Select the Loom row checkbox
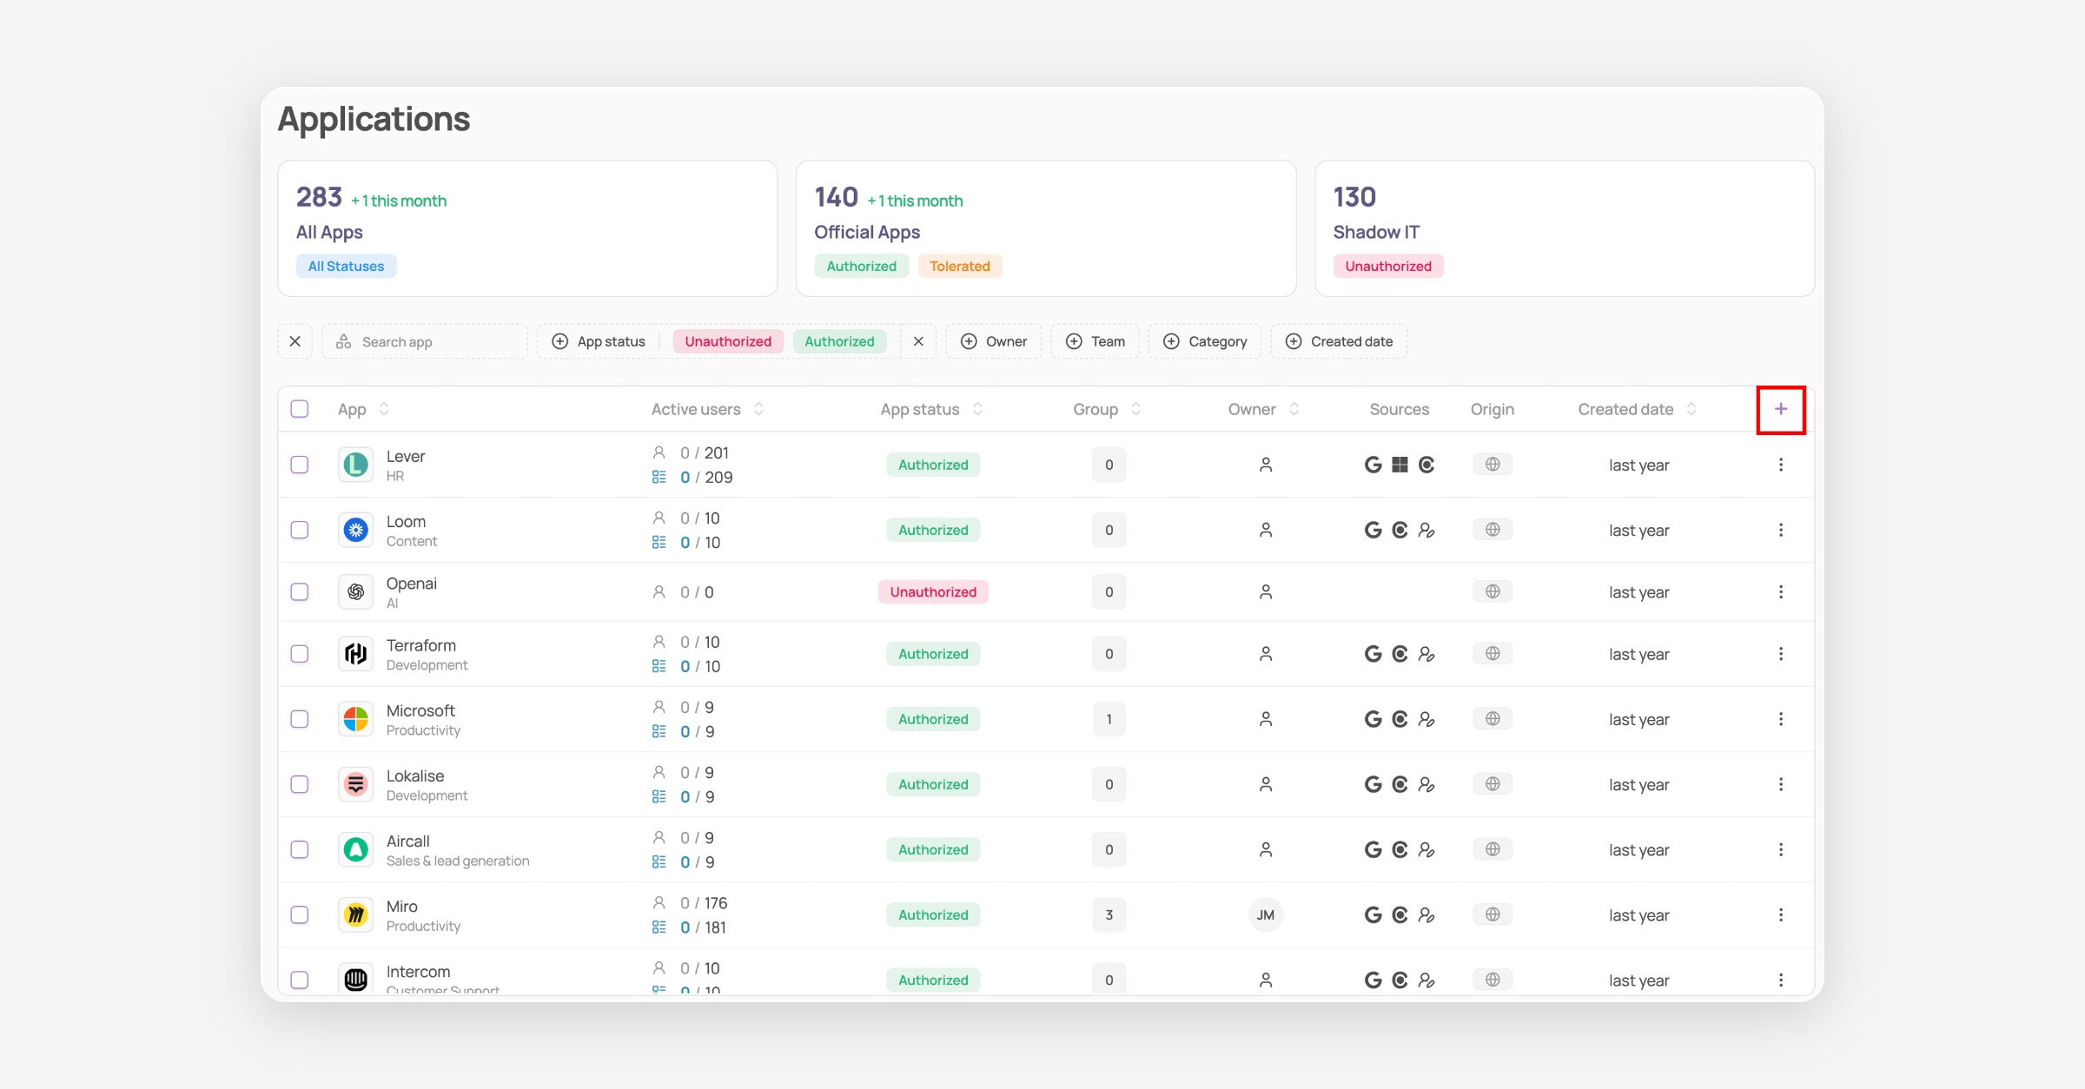 [300, 530]
